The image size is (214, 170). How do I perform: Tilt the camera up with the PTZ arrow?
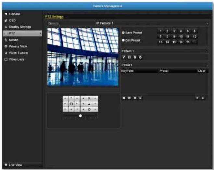(x=71, y=98)
